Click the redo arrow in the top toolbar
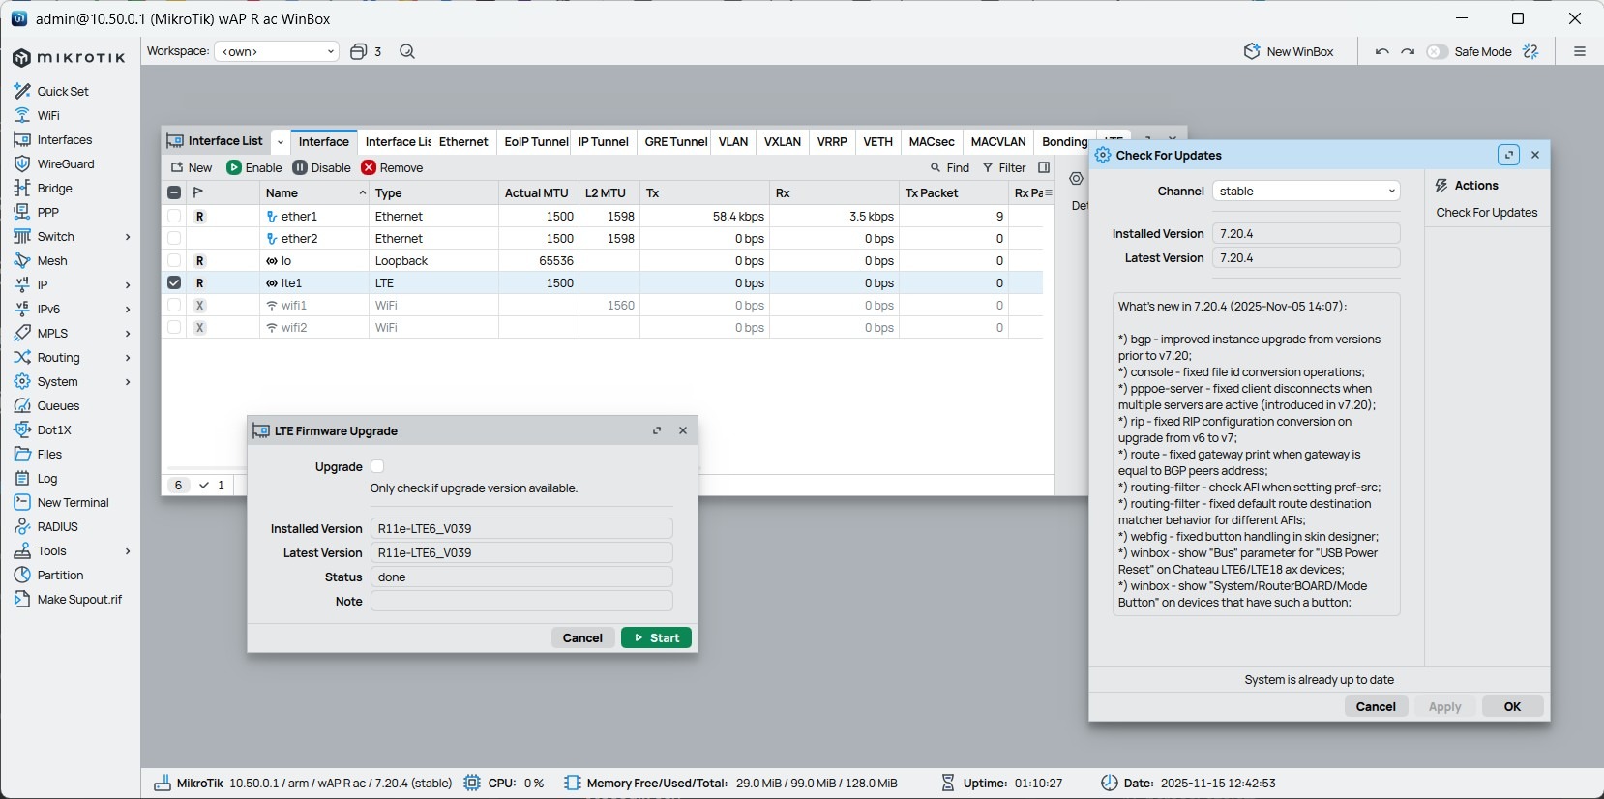Image resolution: width=1604 pixels, height=799 pixels. click(1408, 51)
